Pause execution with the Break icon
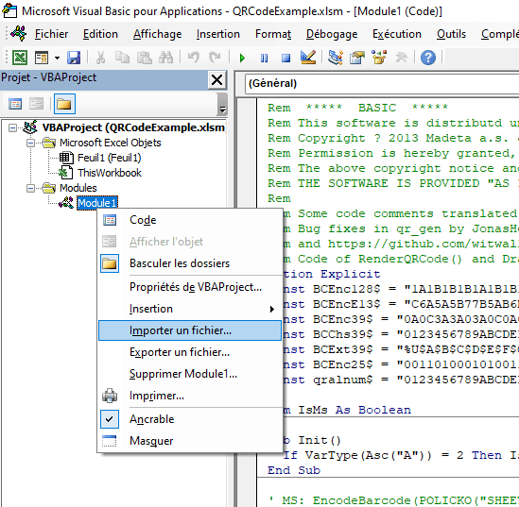Screen dimensions: 519x507 pos(264,59)
